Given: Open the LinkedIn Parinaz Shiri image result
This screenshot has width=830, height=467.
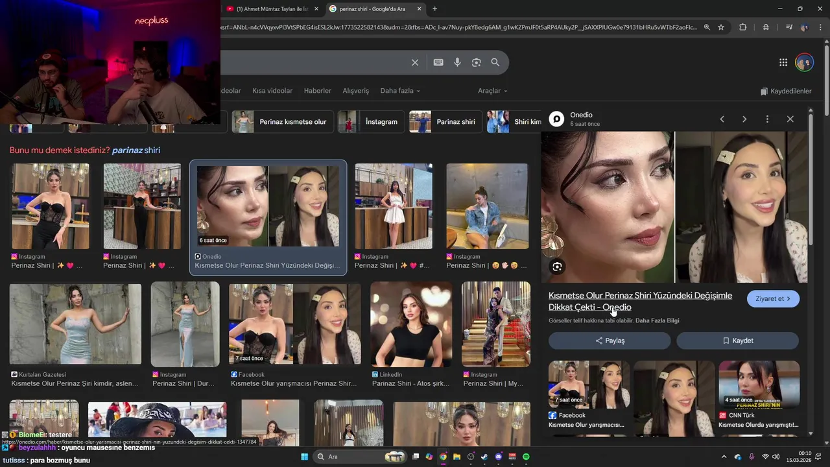Looking at the screenshot, I should coord(411,324).
